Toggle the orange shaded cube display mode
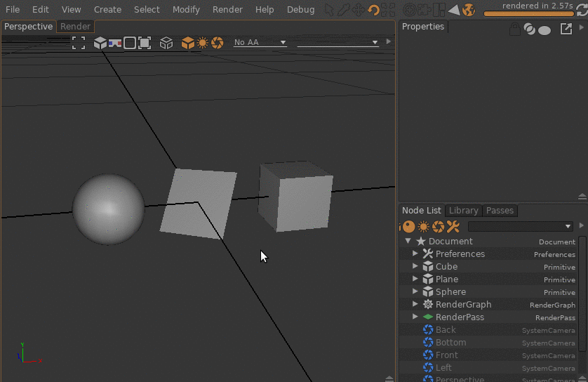The image size is (588, 382). click(x=187, y=43)
